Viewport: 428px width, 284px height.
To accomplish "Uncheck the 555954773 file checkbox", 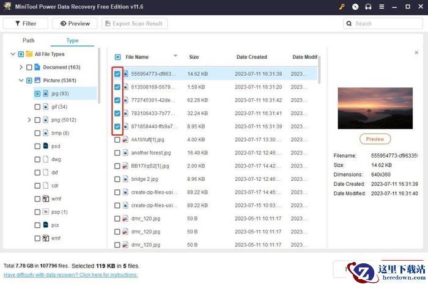I will click(x=117, y=74).
